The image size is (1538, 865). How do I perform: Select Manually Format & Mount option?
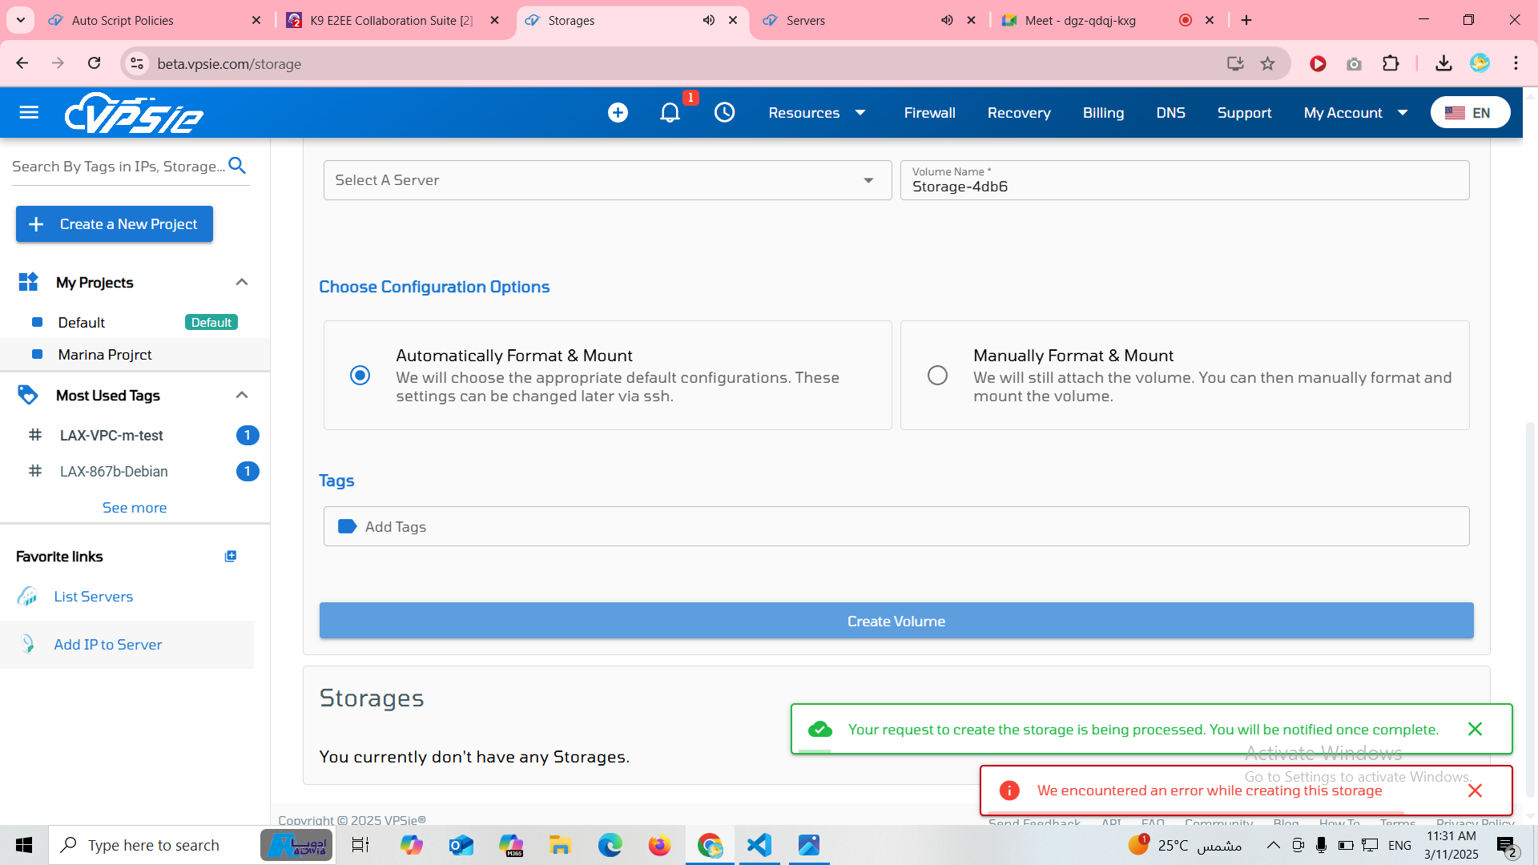[x=937, y=375]
